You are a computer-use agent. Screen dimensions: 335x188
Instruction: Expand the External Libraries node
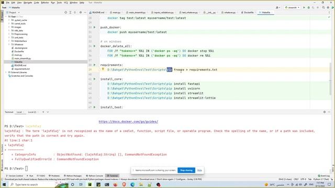click(6, 72)
